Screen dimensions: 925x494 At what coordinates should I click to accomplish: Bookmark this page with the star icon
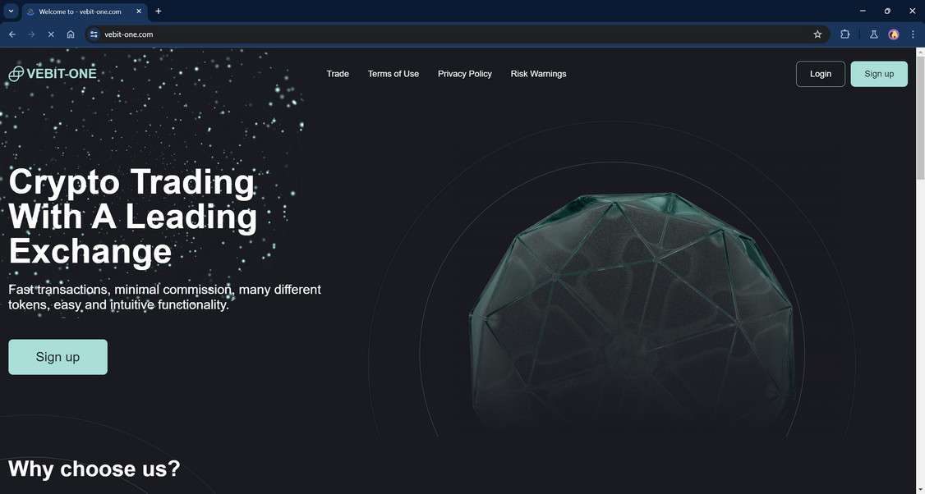coord(817,34)
